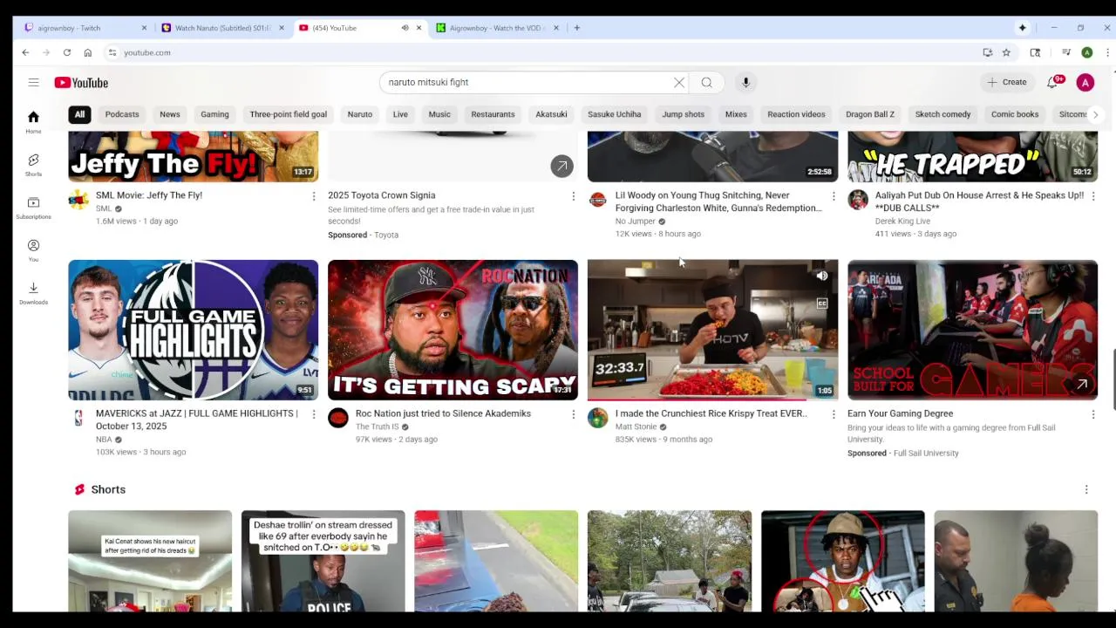Open the No Jumper channel avatar
Viewport: 1116px width, 628px height.
point(598,200)
